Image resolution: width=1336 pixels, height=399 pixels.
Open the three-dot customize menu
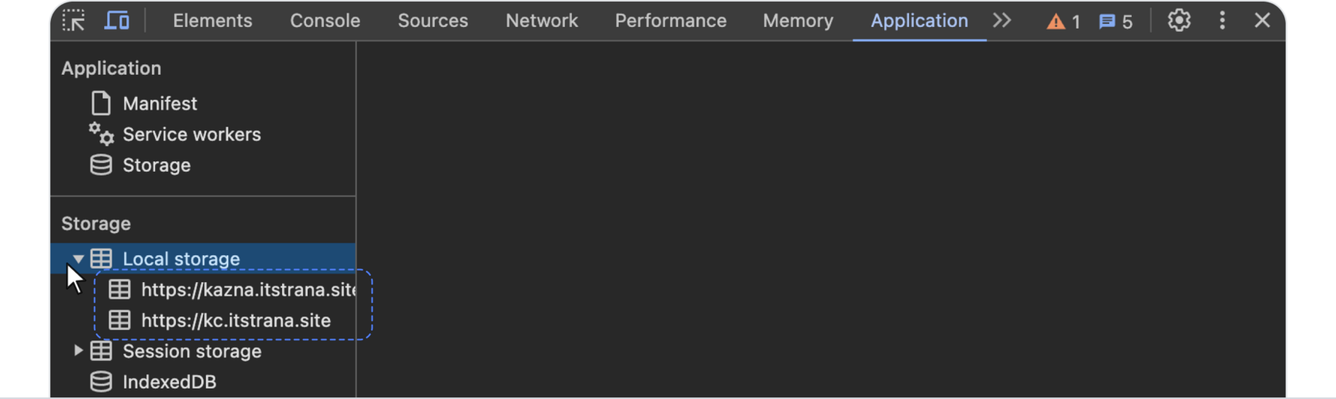tap(1222, 21)
